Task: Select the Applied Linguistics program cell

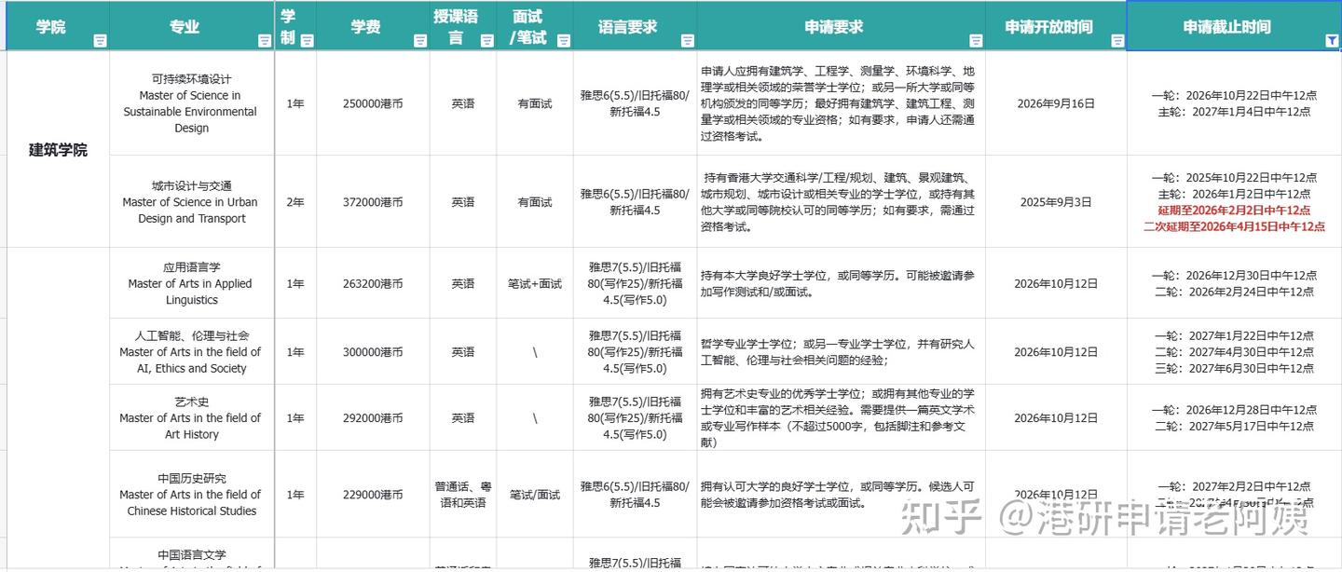Action: 192,283
